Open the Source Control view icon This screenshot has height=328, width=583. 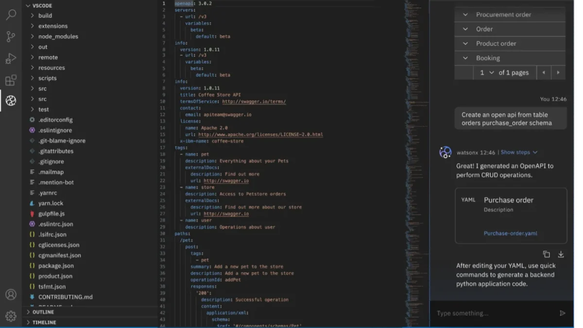[11, 36]
